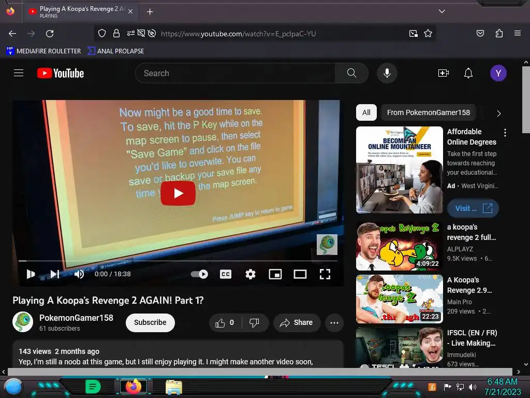This screenshot has width=530, height=398.
Task: Open the MEDIAFIRE ROULETTER bookmark
Action: pyautogui.click(x=43, y=51)
